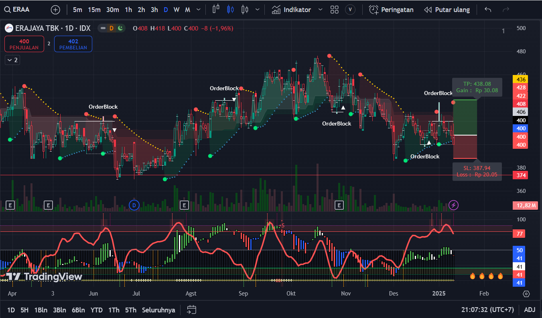Expand the Indikator favorites dropdown arrow

point(320,10)
